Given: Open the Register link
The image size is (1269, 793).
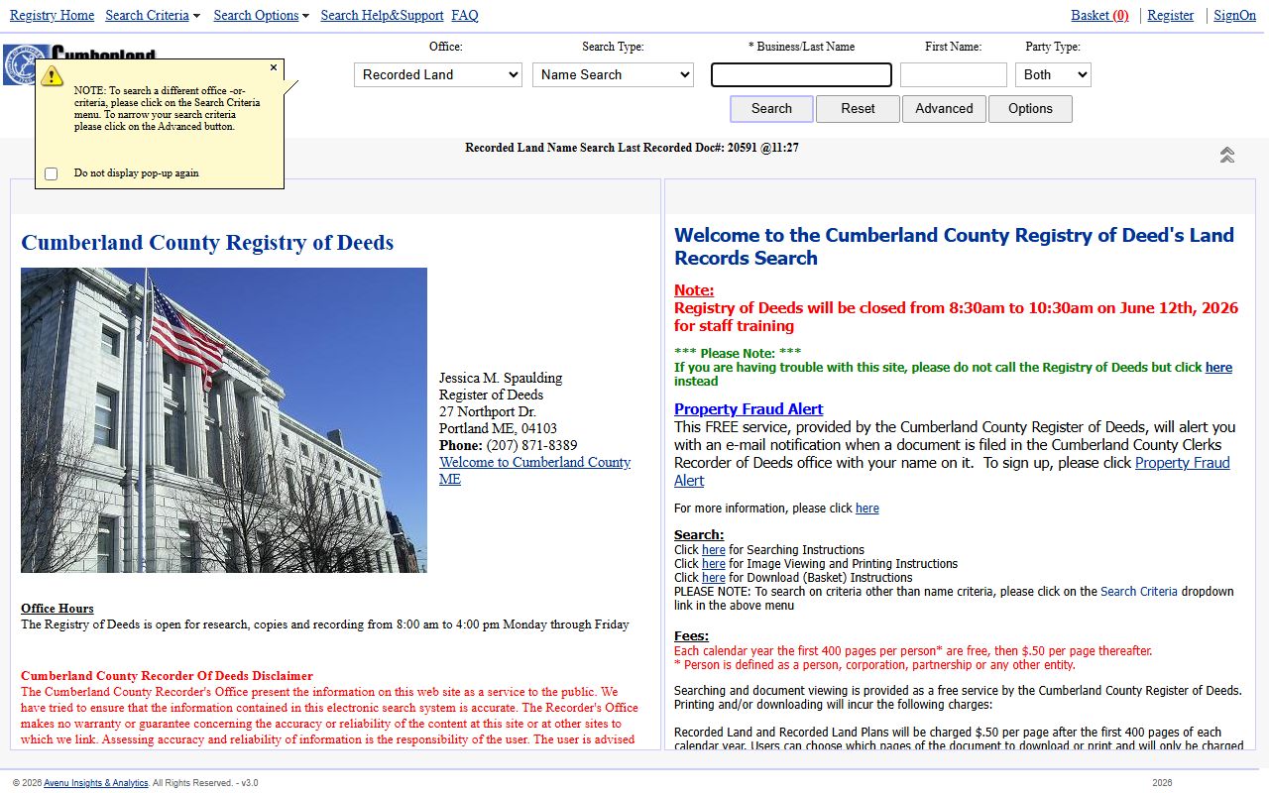Looking at the screenshot, I should (1170, 15).
